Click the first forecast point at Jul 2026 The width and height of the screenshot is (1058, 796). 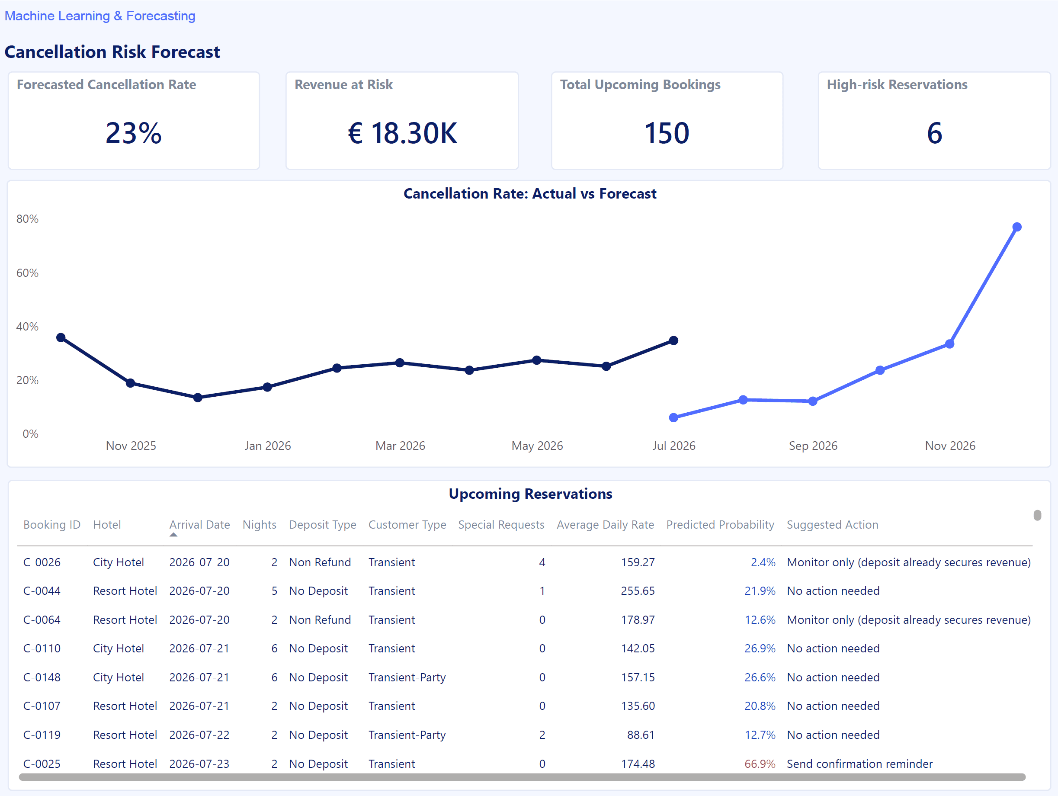tap(673, 417)
